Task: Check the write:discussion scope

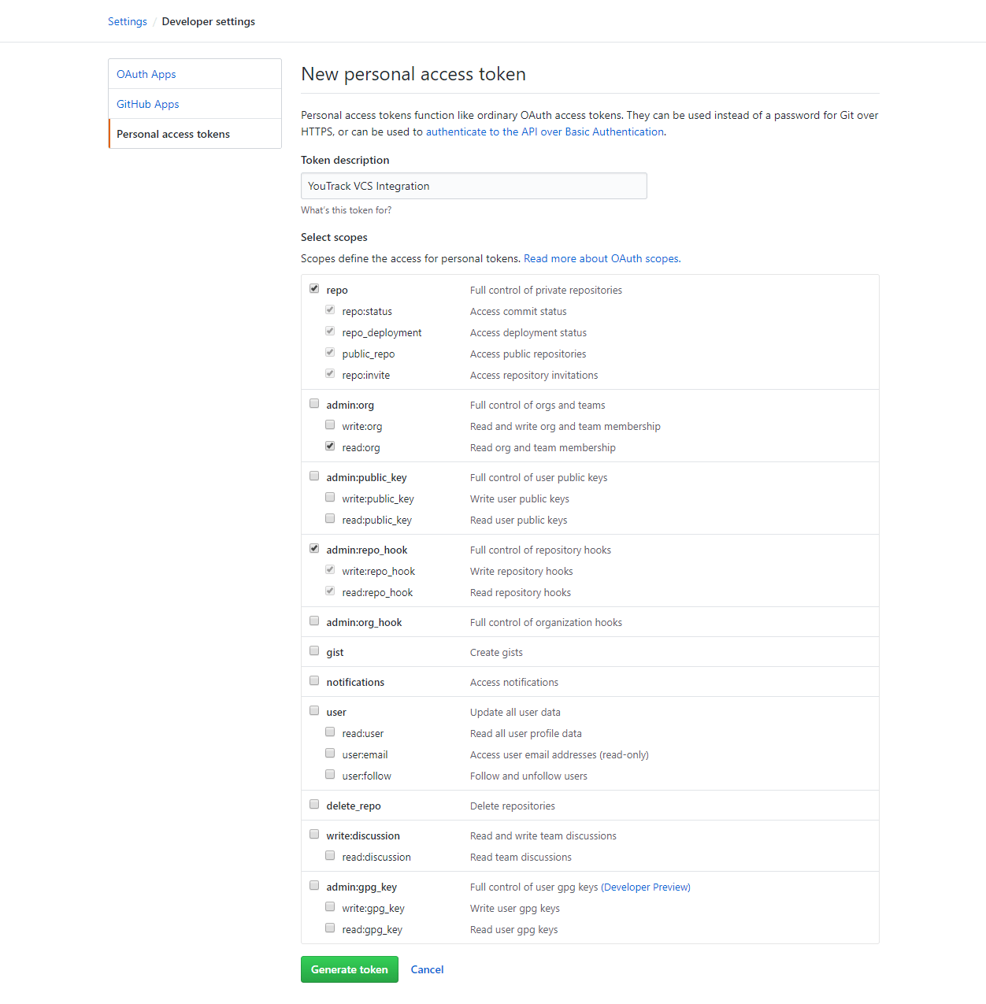Action: click(314, 833)
